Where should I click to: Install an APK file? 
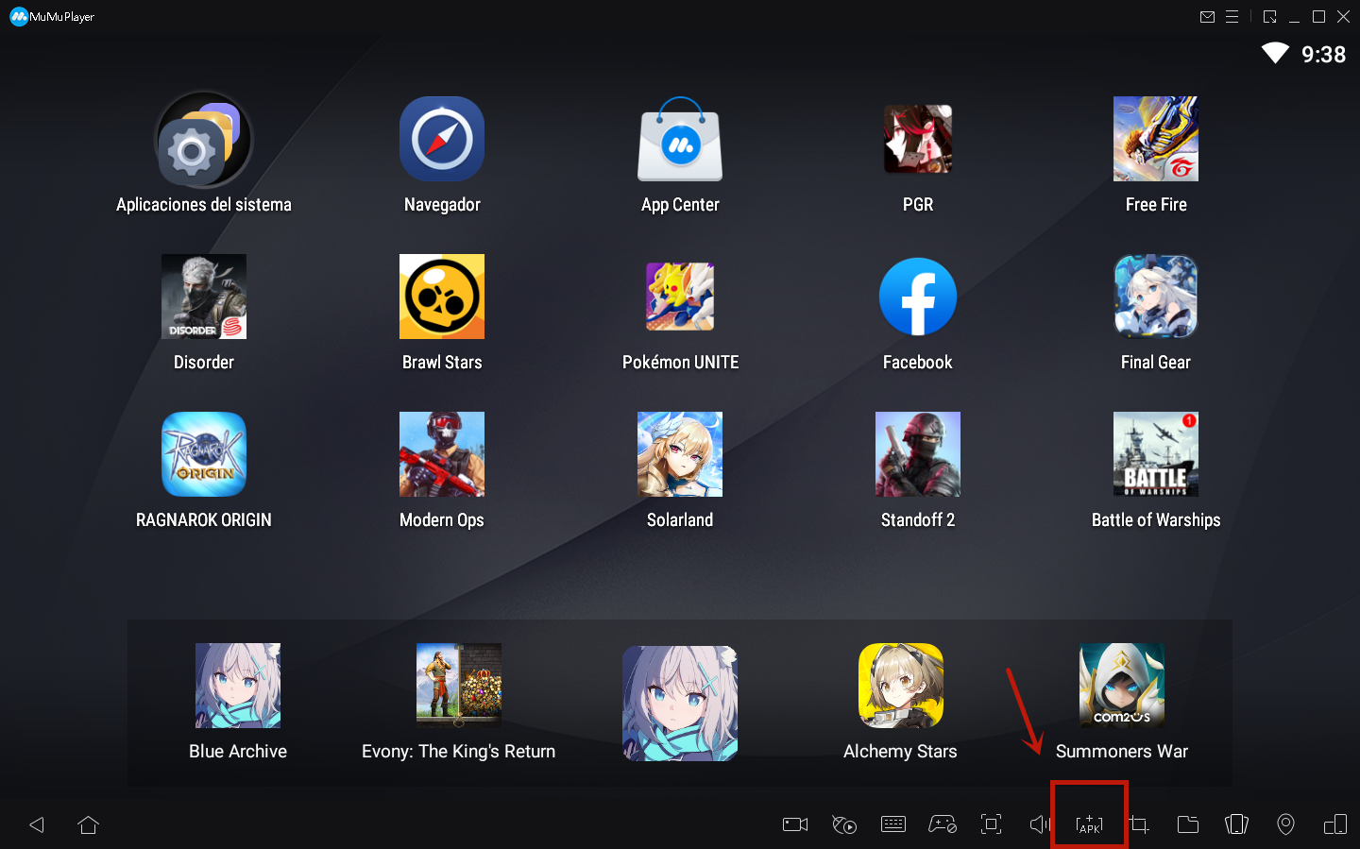(x=1089, y=824)
